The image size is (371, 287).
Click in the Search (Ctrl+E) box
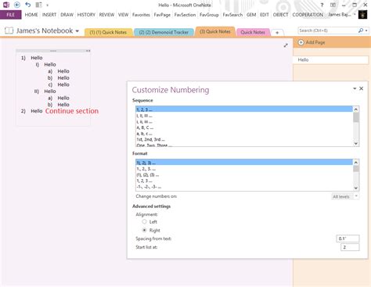coord(327,30)
